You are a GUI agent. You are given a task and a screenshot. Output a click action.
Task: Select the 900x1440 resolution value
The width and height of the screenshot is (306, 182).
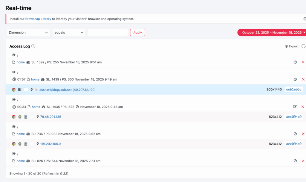tap(274, 90)
